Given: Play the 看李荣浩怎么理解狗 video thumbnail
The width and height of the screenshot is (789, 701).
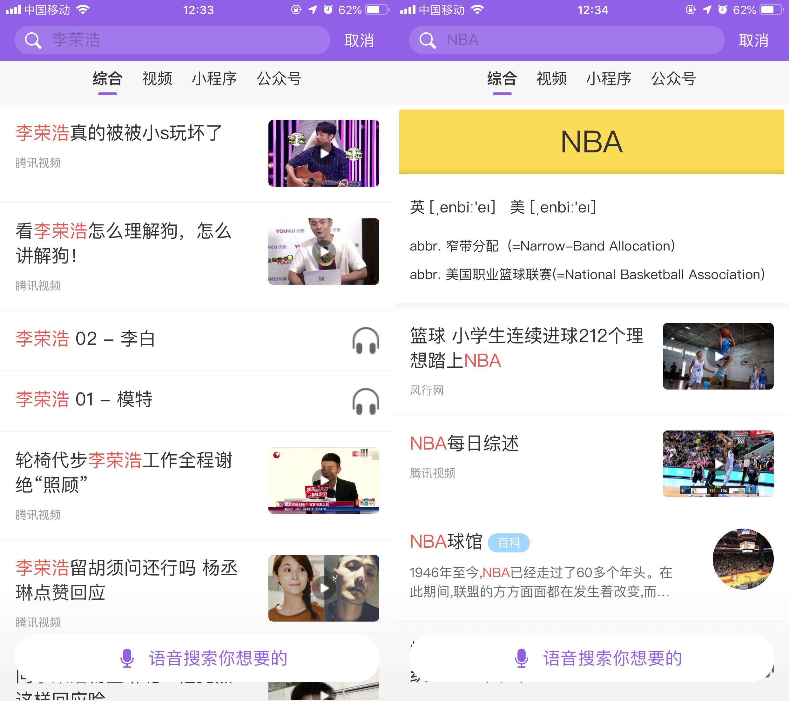Looking at the screenshot, I should coord(323,251).
